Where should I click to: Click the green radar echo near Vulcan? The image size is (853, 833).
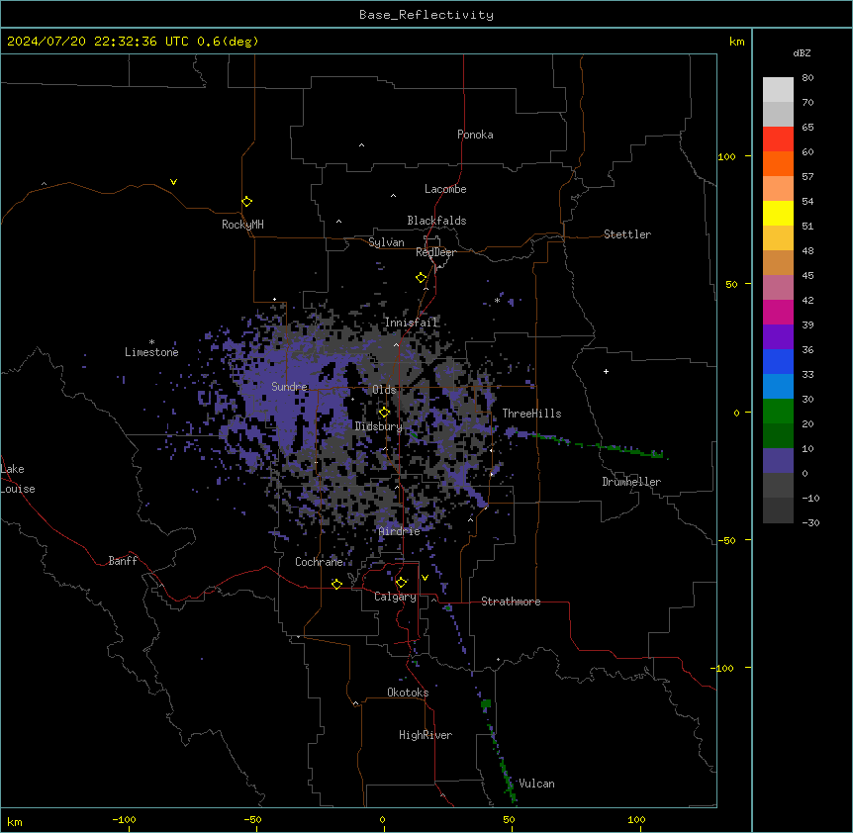pyautogui.click(x=509, y=783)
